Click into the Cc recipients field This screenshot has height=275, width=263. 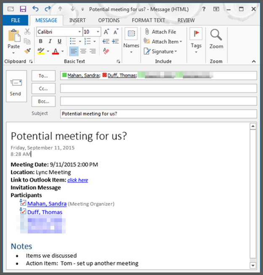point(158,89)
